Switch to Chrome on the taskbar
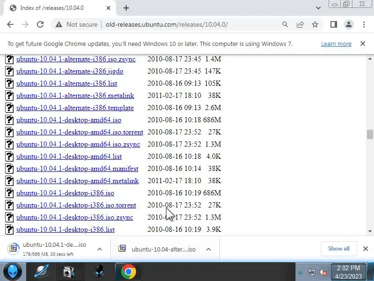 click(x=128, y=272)
